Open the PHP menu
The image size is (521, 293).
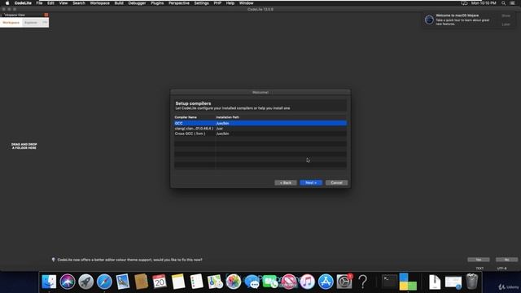[217, 3]
